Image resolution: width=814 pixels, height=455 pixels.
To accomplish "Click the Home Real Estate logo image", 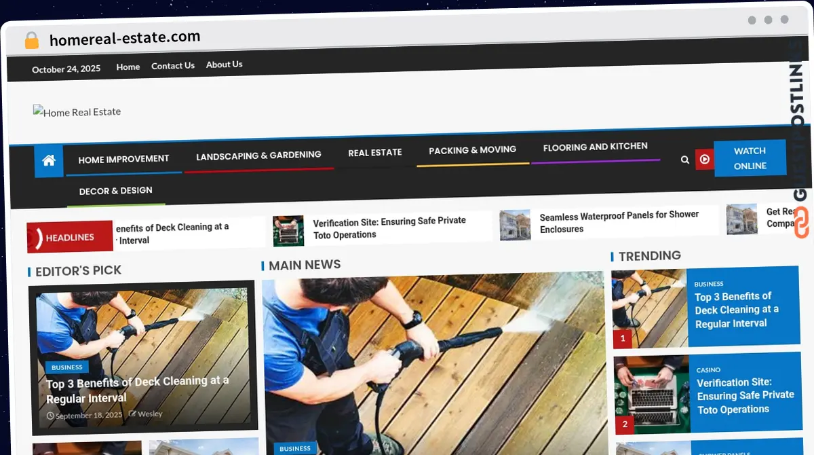I will point(77,112).
